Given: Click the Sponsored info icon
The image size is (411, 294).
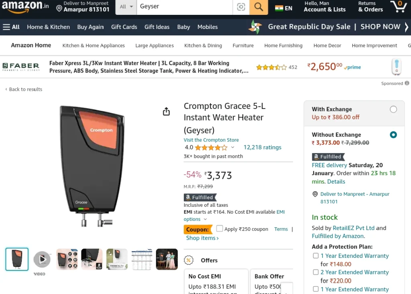Looking at the screenshot, I should tap(407, 83).
